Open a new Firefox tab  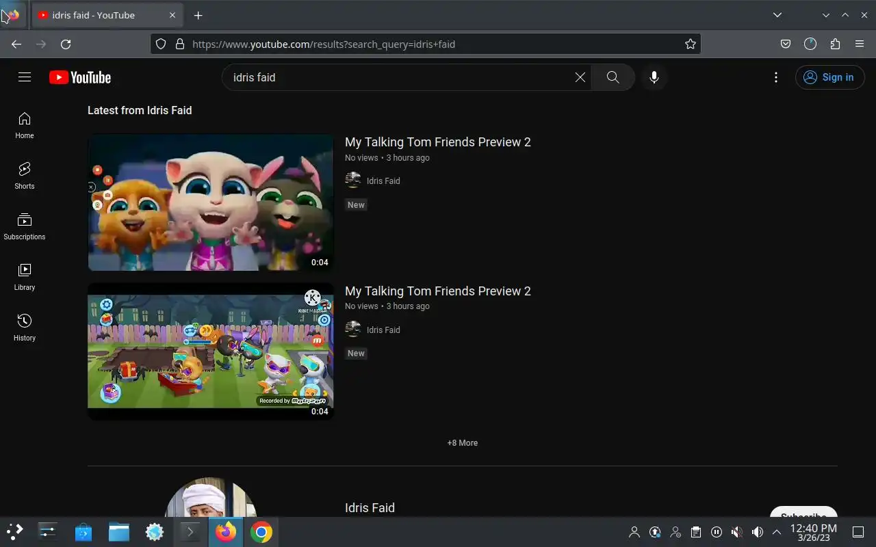(x=198, y=15)
